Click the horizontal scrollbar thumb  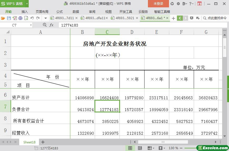pos(163,142)
